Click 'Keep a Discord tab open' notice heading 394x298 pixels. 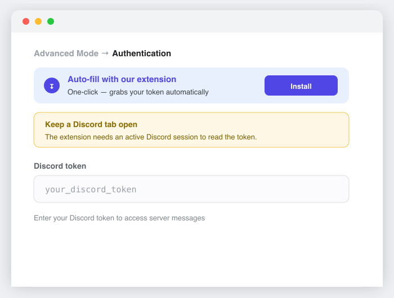[x=91, y=124]
